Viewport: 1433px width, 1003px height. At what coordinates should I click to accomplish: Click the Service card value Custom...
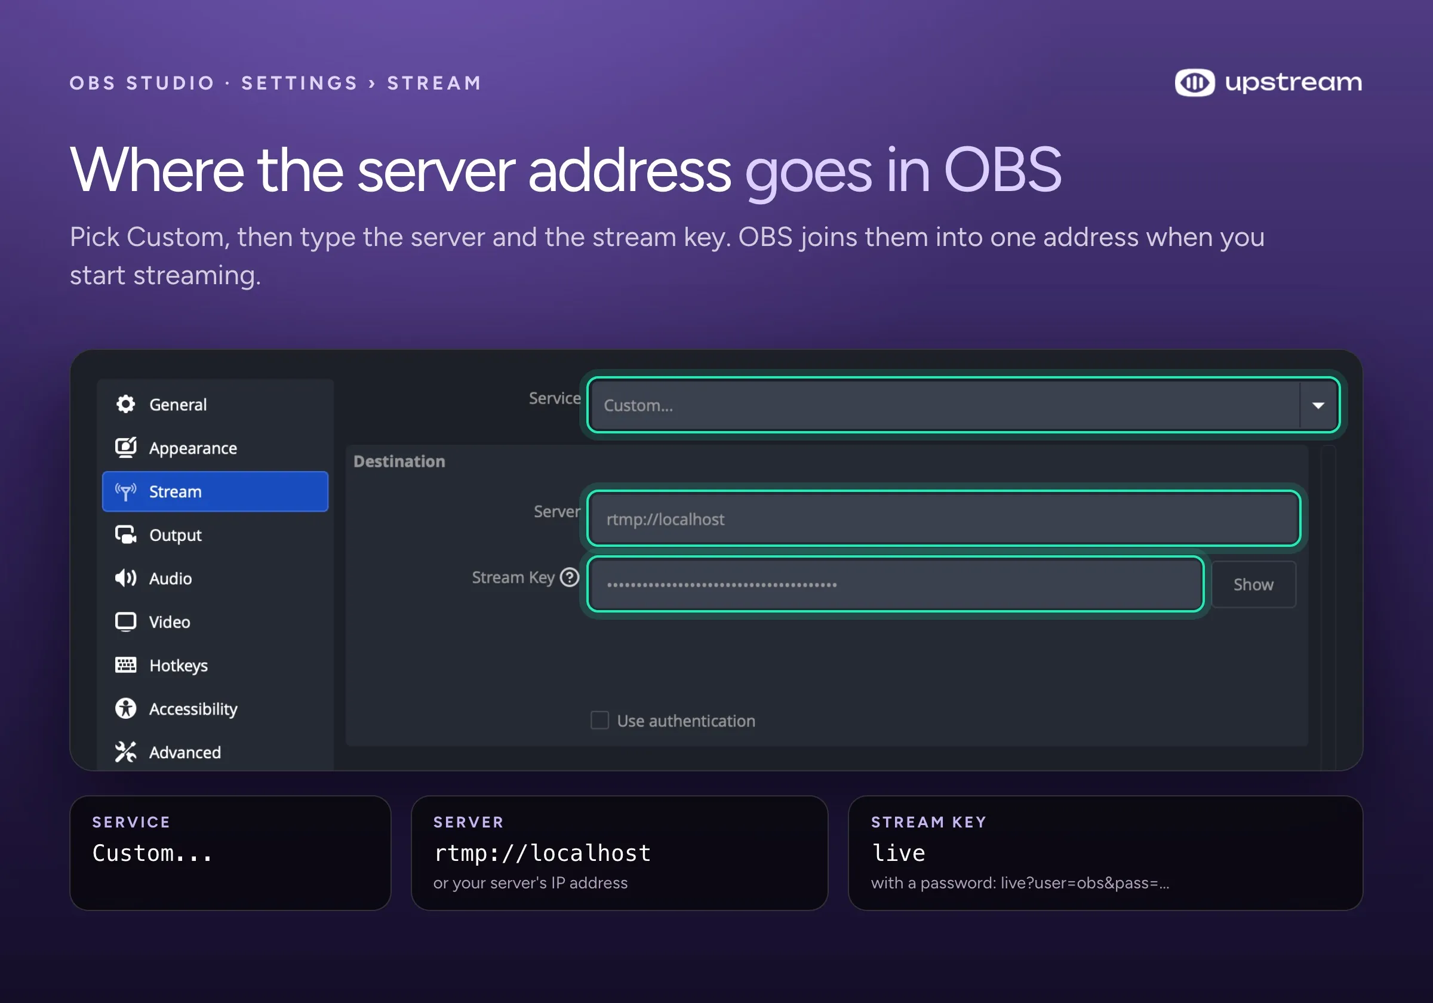[152, 853]
